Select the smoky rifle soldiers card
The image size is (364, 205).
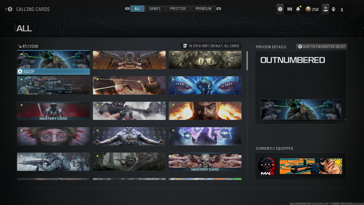(129, 111)
